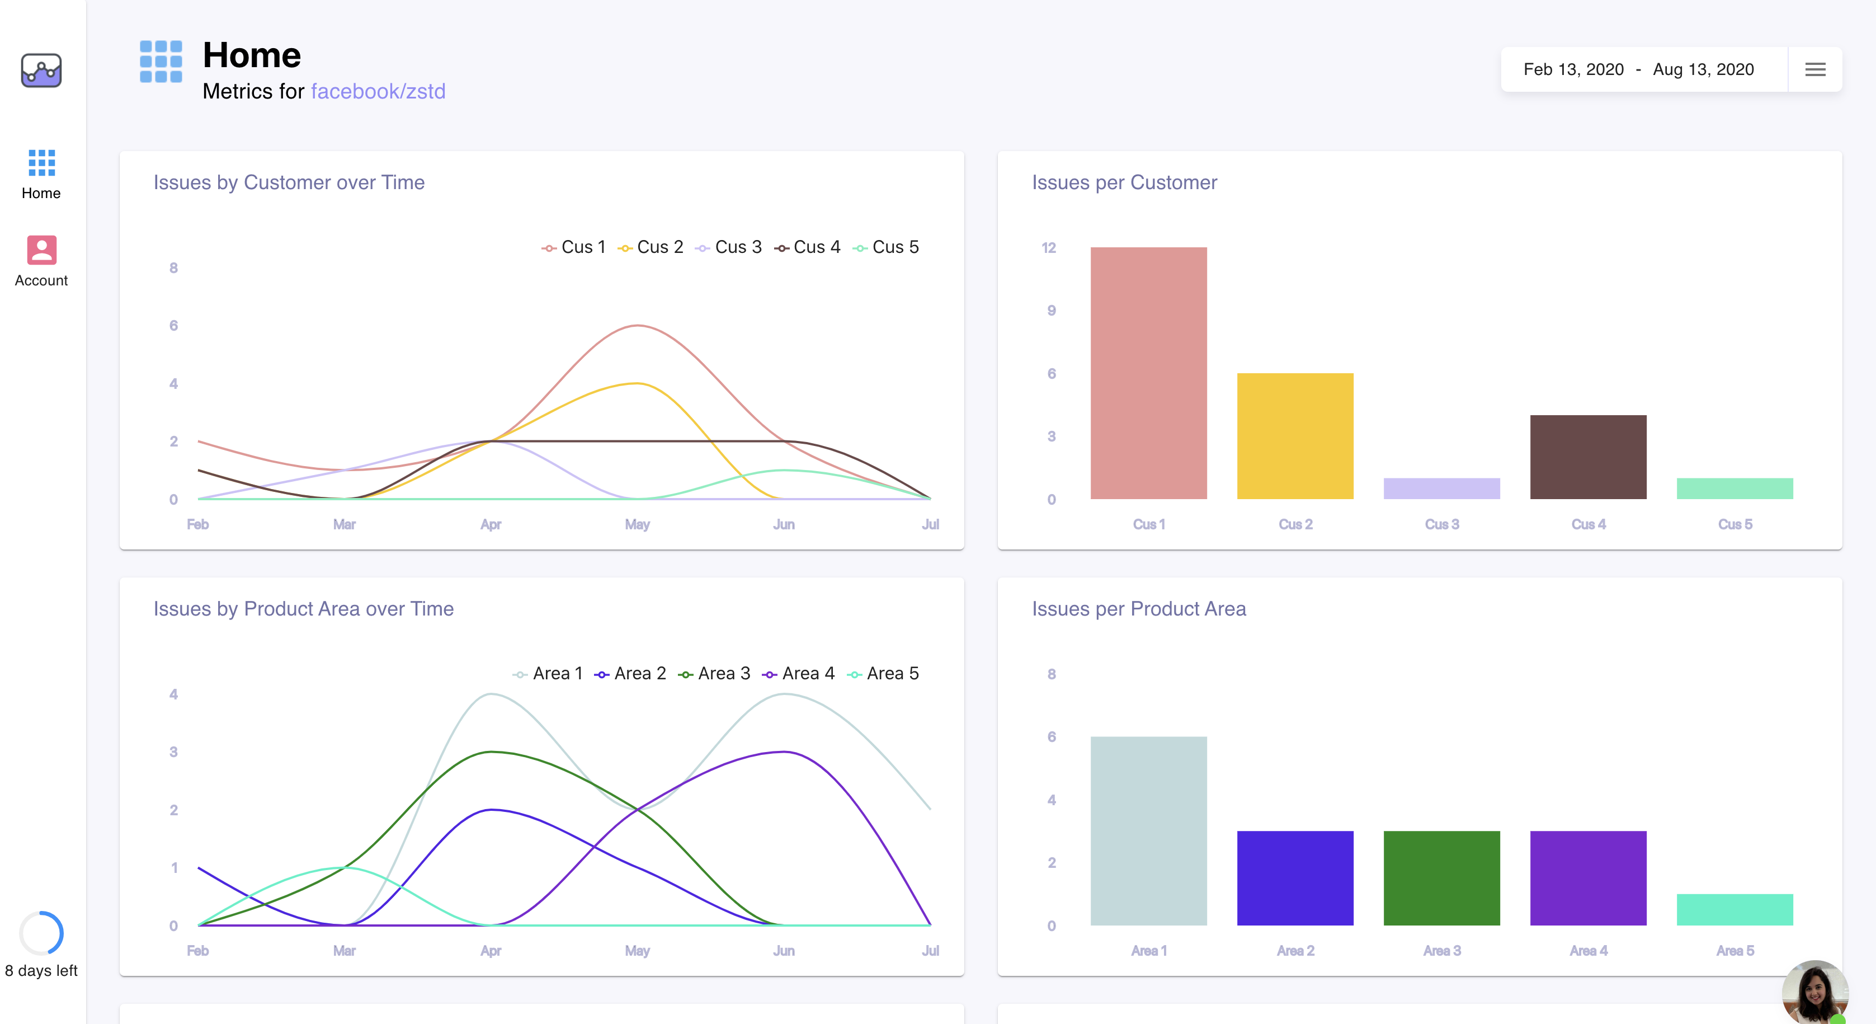Open the facebook/zstd repository link
This screenshot has height=1024, width=1876.
378,91
